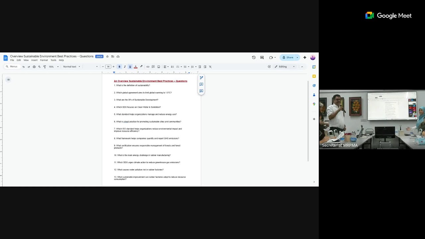Open the Edit menu
The image size is (425, 239).
pos(19,60)
